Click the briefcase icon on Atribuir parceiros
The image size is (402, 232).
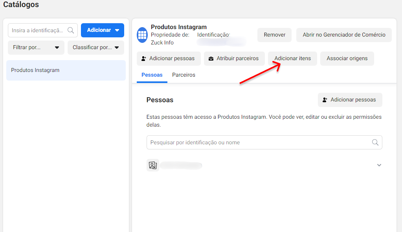(211, 59)
